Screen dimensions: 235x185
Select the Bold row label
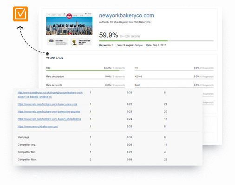[x=137, y=85]
